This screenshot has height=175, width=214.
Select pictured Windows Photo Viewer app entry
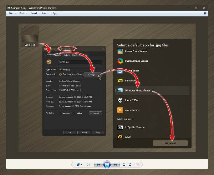[x=152, y=90]
